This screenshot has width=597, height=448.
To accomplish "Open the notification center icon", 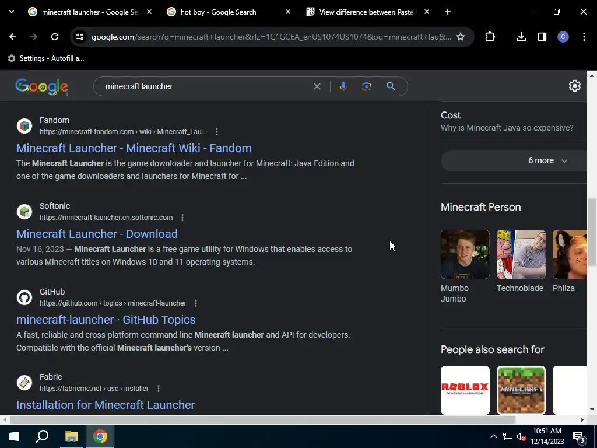I will point(579,437).
